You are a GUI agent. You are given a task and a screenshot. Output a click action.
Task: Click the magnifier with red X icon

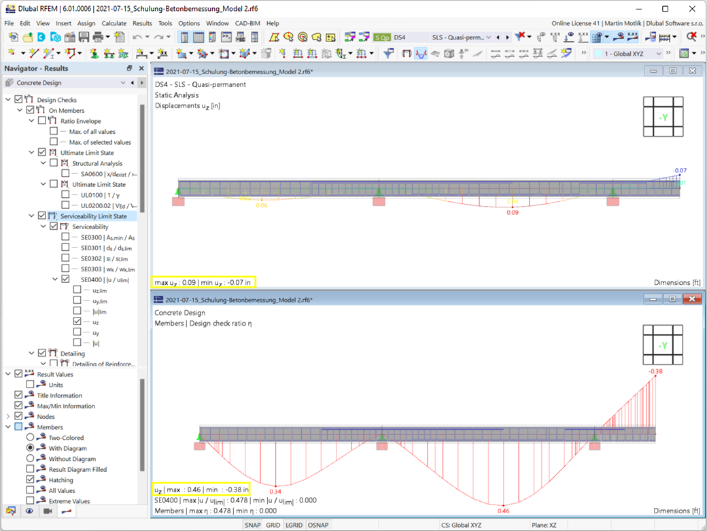(x=691, y=37)
